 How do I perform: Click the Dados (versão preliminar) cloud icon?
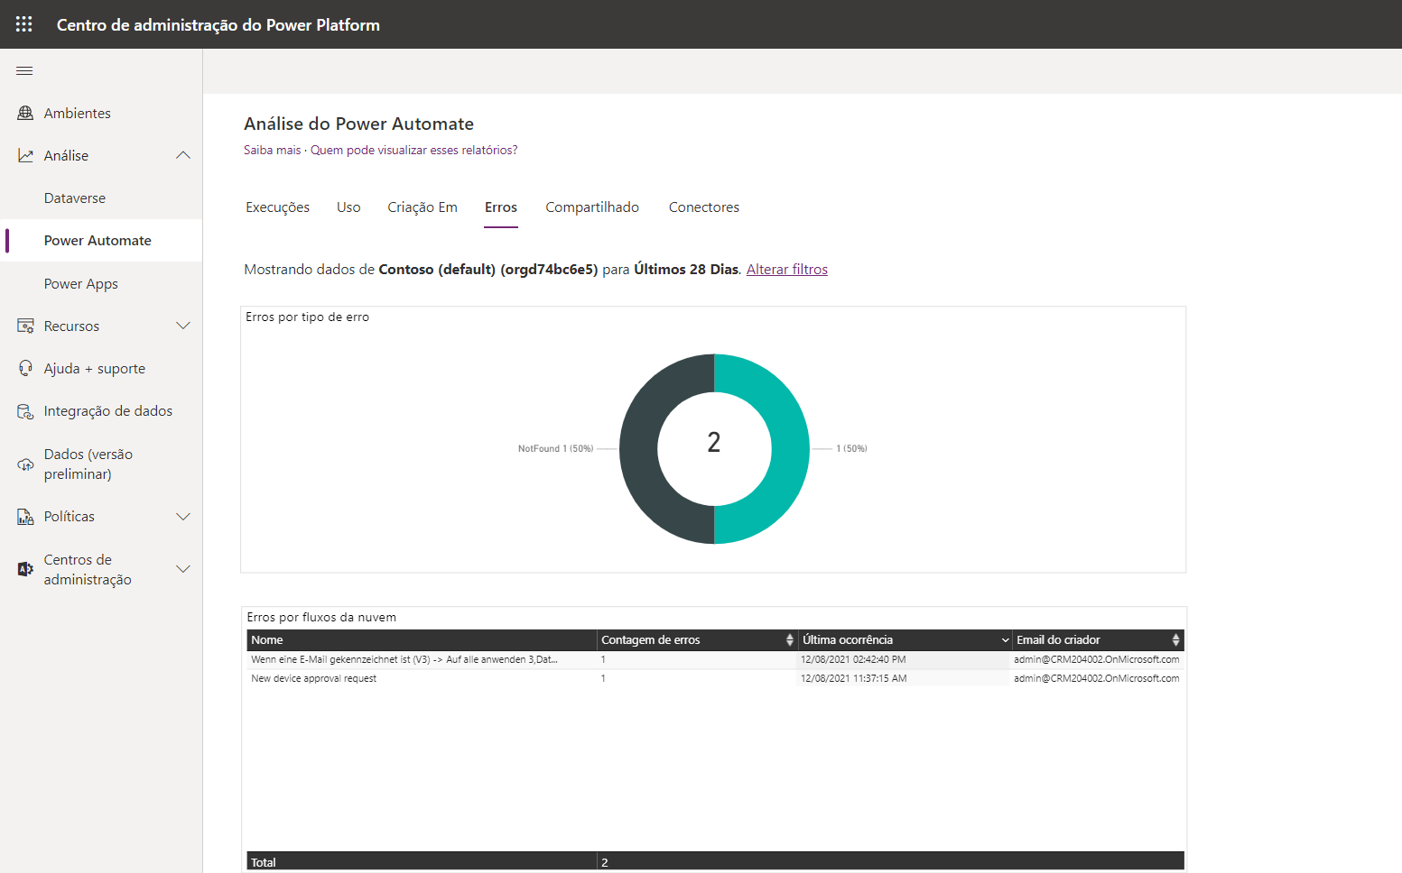25,464
